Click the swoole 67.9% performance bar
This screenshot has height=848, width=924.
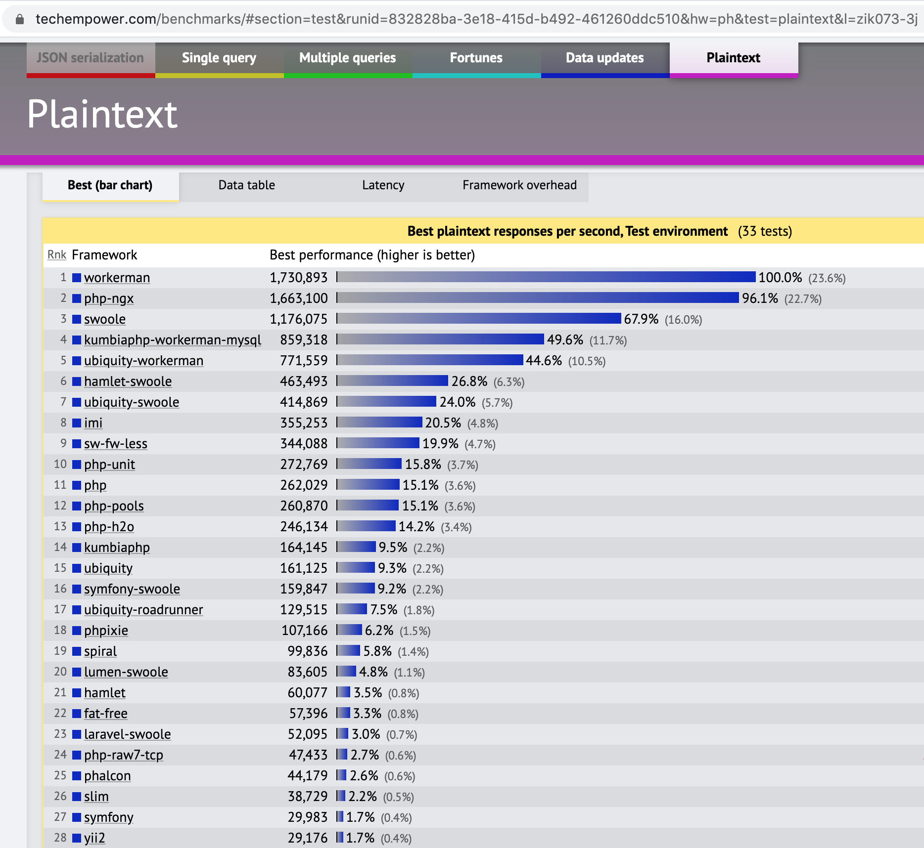pos(479,319)
